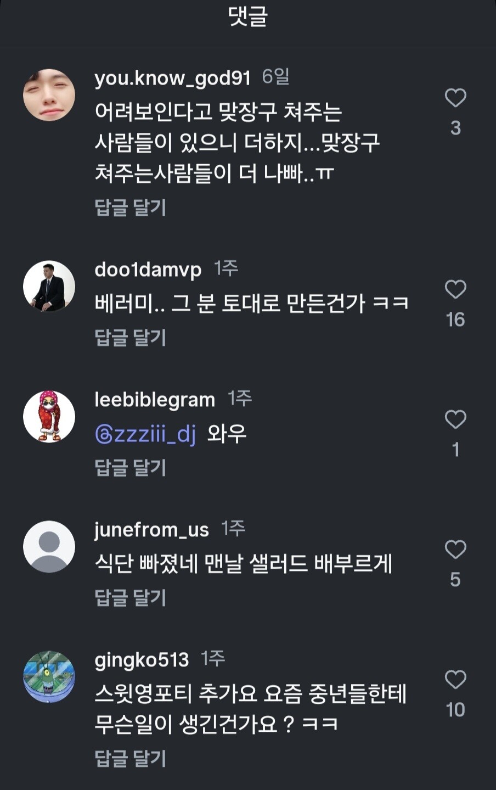Open doo1damvp's profile avatar

[x=49, y=286]
